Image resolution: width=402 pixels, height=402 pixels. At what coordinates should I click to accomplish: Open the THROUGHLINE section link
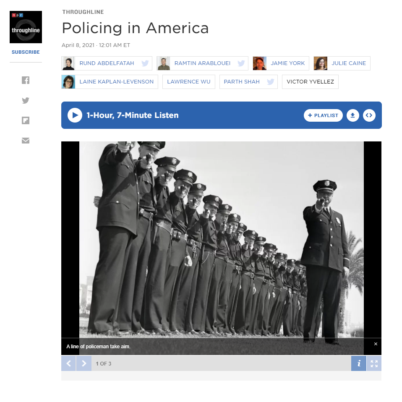coord(83,12)
